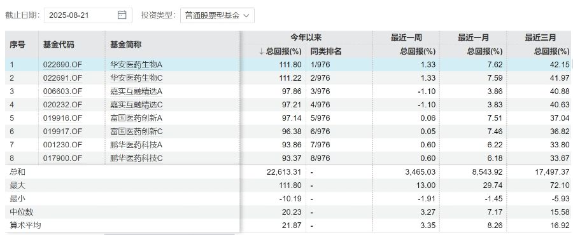
Task: Select three-month return cell 41.97
Action: 560,78
